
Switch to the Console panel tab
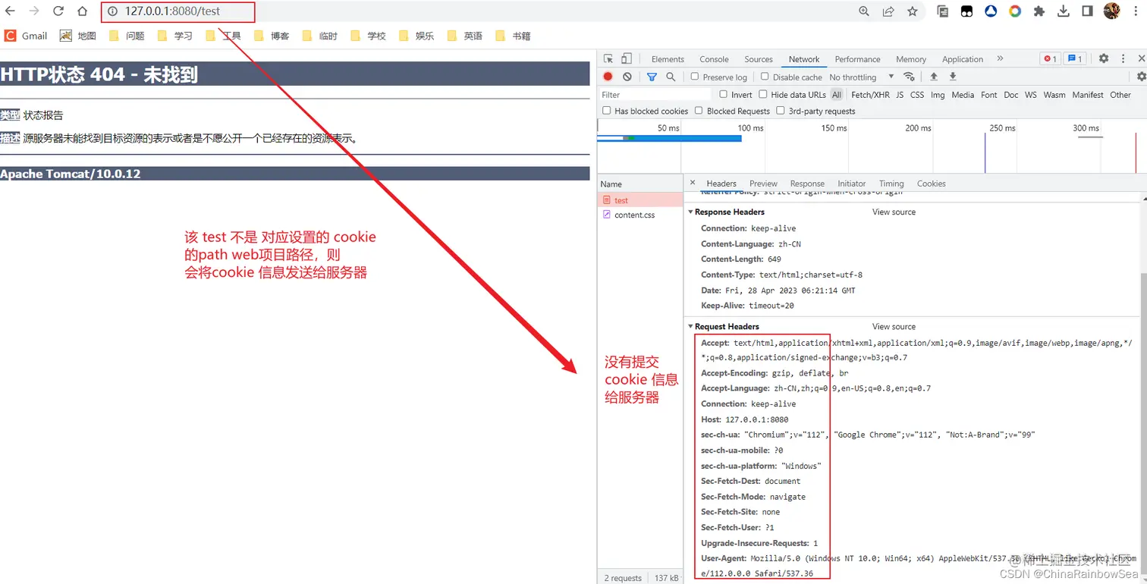click(x=714, y=59)
